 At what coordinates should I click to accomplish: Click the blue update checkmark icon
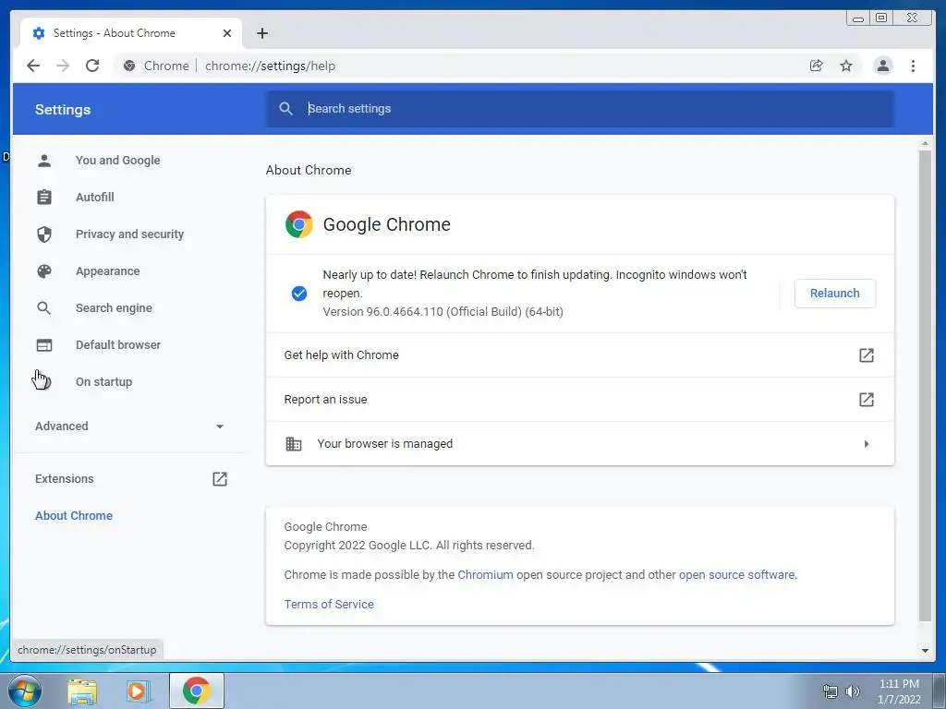tap(298, 293)
